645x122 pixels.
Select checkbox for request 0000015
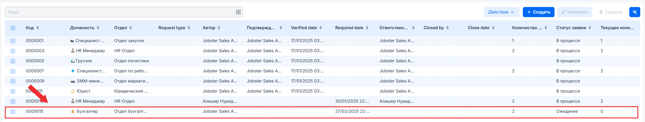pos(13,111)
